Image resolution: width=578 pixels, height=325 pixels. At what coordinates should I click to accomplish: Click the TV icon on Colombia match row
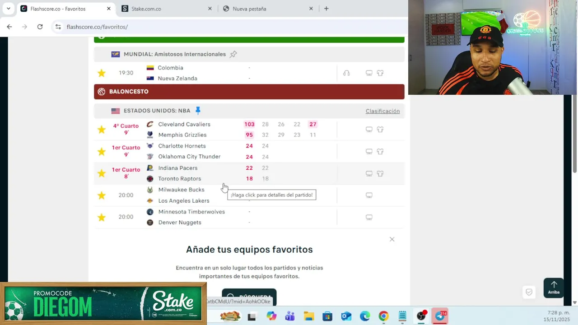point(369,73)
